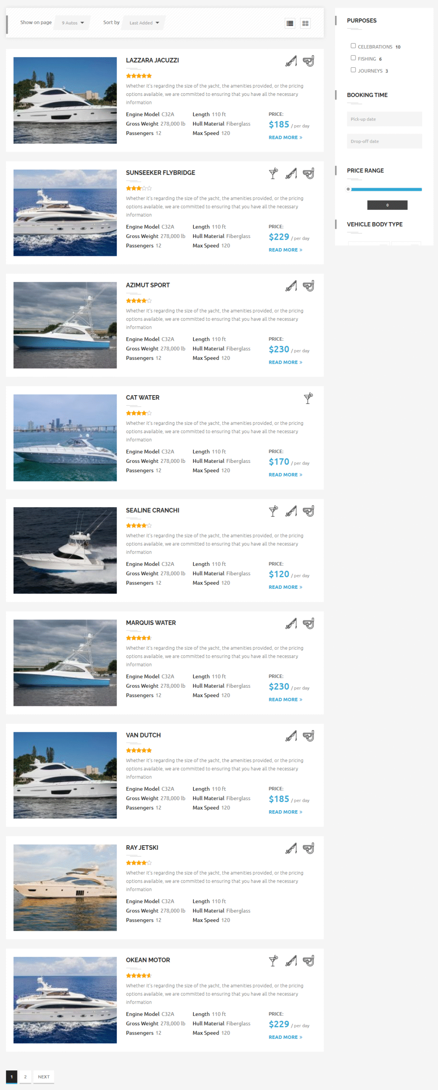The image size is (438, 1090).
Task: Click the snorkel mask icon on Lazzara Jacuzzi
Action: [x=309, y=61]
